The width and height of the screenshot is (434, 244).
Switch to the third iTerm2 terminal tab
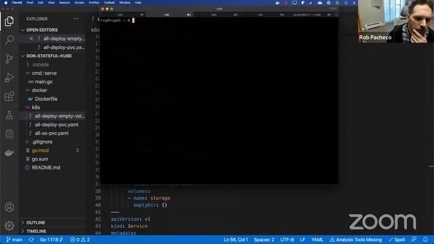point(216,14)
